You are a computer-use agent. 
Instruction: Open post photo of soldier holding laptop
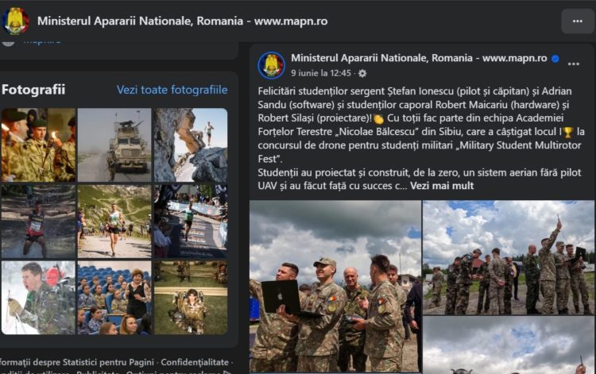click(x=335, y=287)
